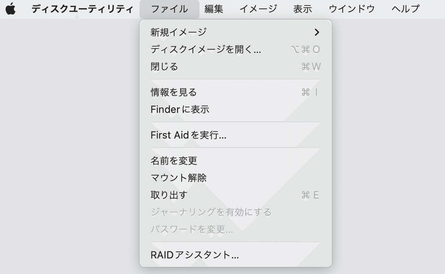Viewport: 445px width, 274px height.
Task: Click the disabled パスワードを変更… item
Action: pyautogui.click(x=192, y=229)
